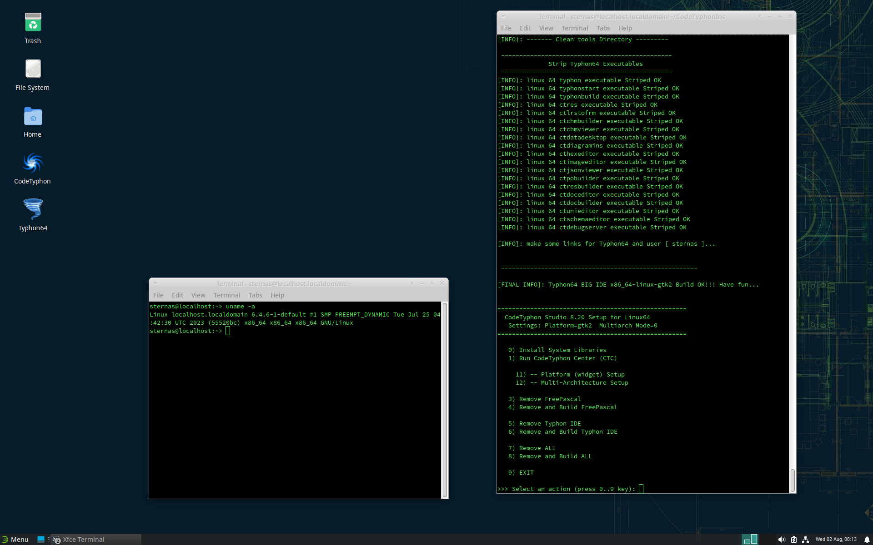Screen dimensions: 873x545
Task: Click 'Remove and Build FreePascal' line
Action: [562, 407]
